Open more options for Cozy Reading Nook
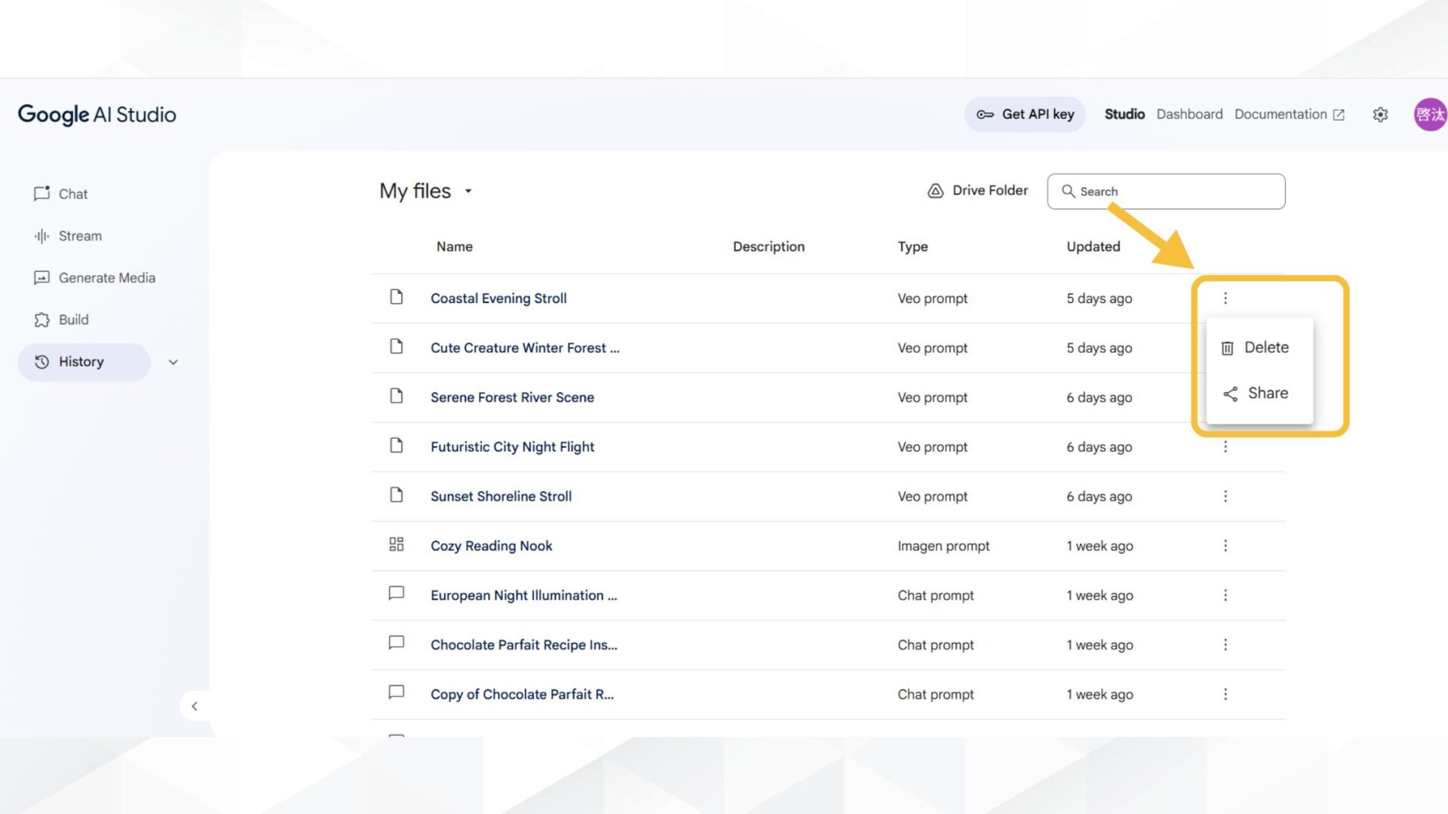The height and width of the screenshot is (814, 1448). coord(1226,546)
